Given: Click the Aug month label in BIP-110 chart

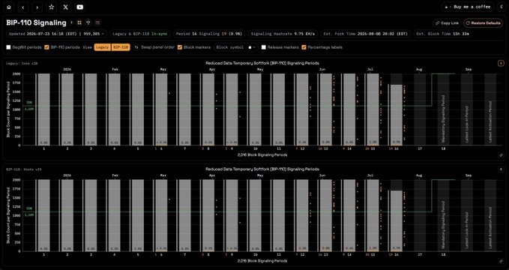Looking at the screenshot, I should pos(419,175).
